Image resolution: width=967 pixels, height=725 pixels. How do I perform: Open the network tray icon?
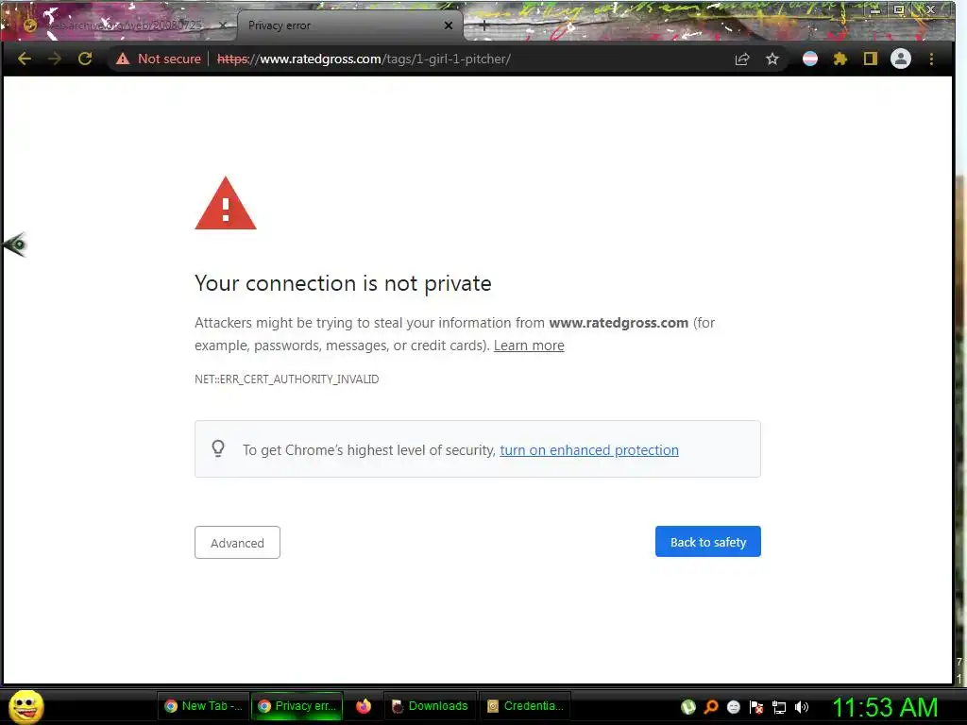tap(779, 707)
